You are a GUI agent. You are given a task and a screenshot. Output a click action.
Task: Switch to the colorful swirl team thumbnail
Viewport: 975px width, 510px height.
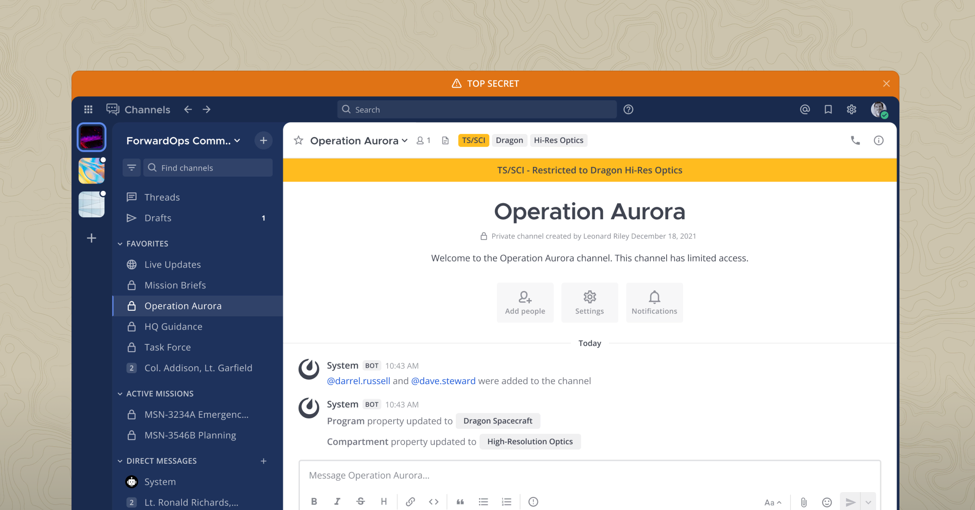click(91, 171)
